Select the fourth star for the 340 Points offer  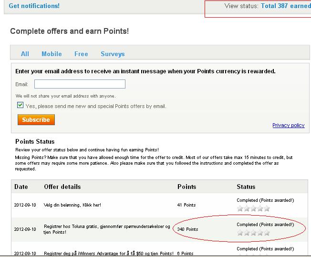(260, 233)
